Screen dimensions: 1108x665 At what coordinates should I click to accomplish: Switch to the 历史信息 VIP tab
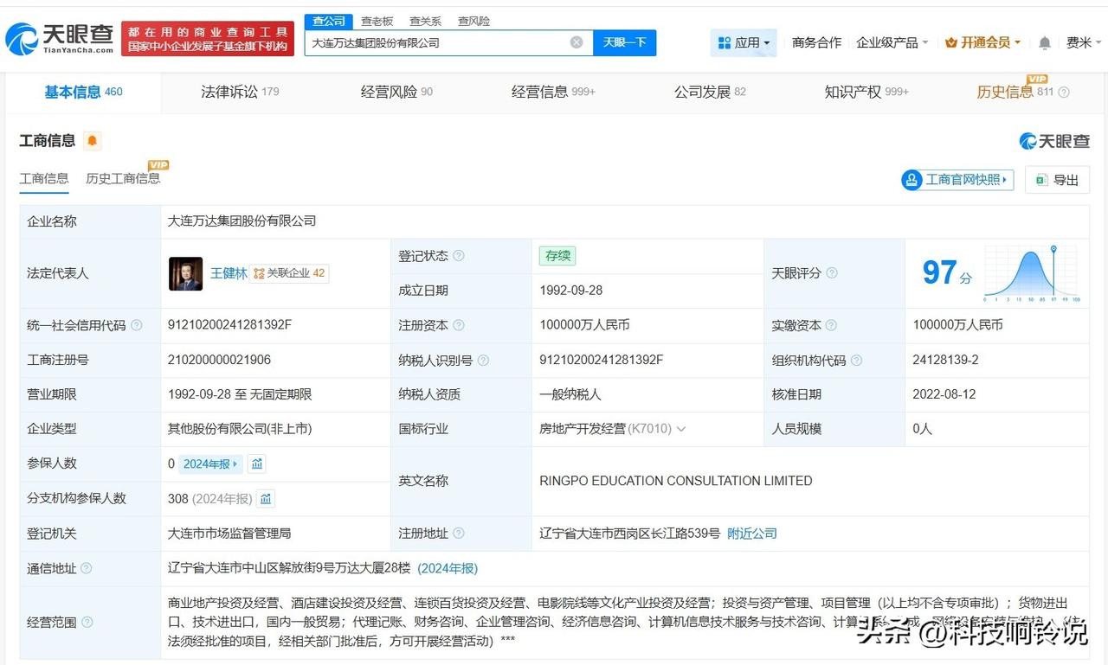tap(1015, 93)
